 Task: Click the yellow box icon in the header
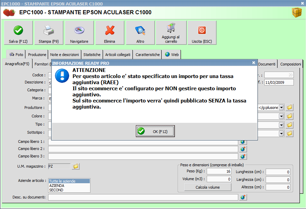[x=297, y=13]
